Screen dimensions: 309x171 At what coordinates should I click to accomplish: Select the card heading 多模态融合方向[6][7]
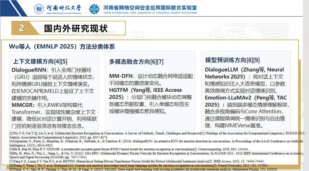coord(136,62)
